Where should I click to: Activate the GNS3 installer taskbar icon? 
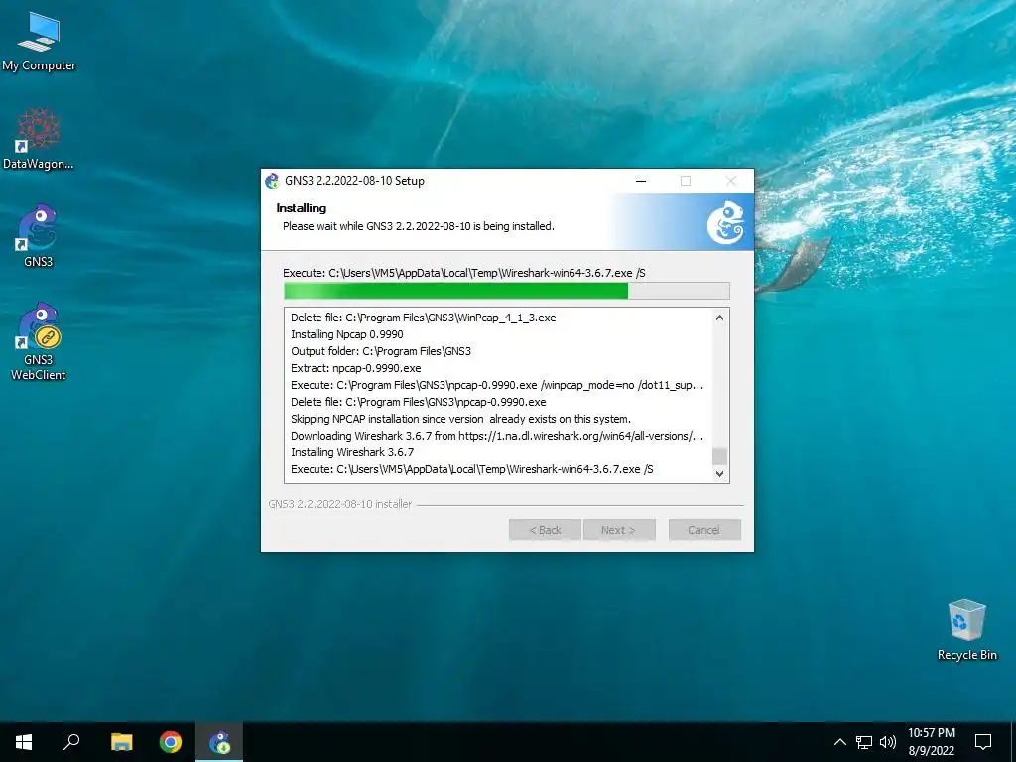(219, 742)
